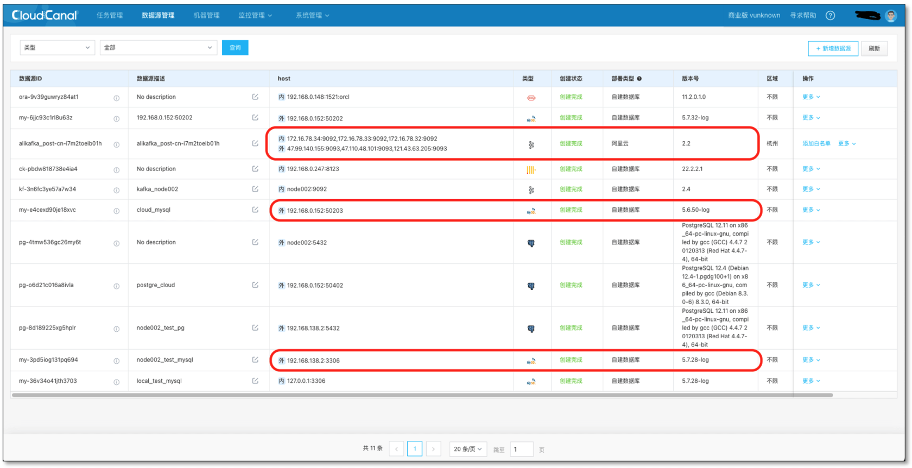912x468 pixels.
Task: Open 系统管理 menu
Action: pyautogui.click(x=312, y=15)
